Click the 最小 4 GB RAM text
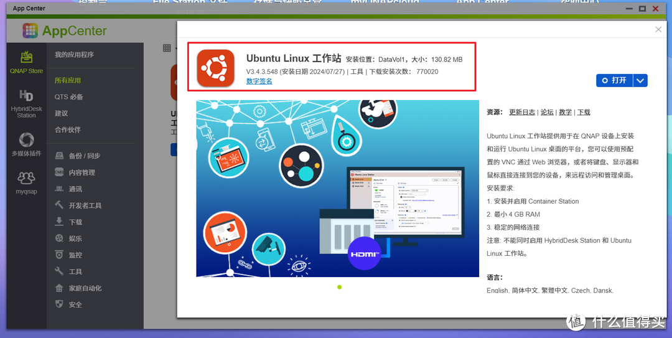The width and height of the screenshot is (672, 338). [513, 214]
